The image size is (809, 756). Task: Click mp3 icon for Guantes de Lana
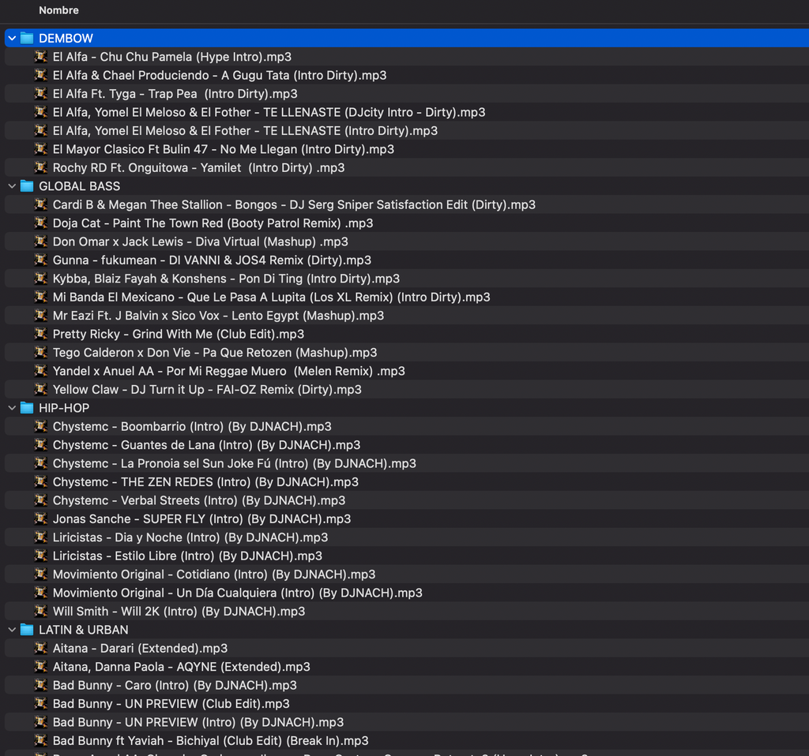pos(41,445)
